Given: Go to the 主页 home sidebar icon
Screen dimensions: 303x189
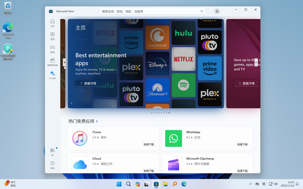Looking at the screenshot, I should [x=52, y=23].
